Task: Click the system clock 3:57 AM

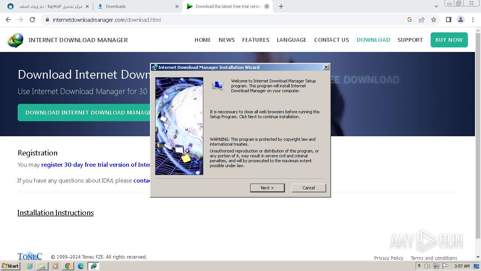Action: pos(462,266)
